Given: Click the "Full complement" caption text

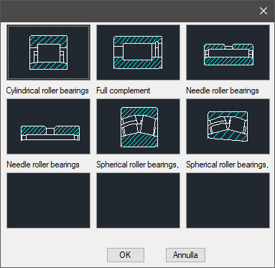Looking at the screenshot, I should tap(123, 91).
